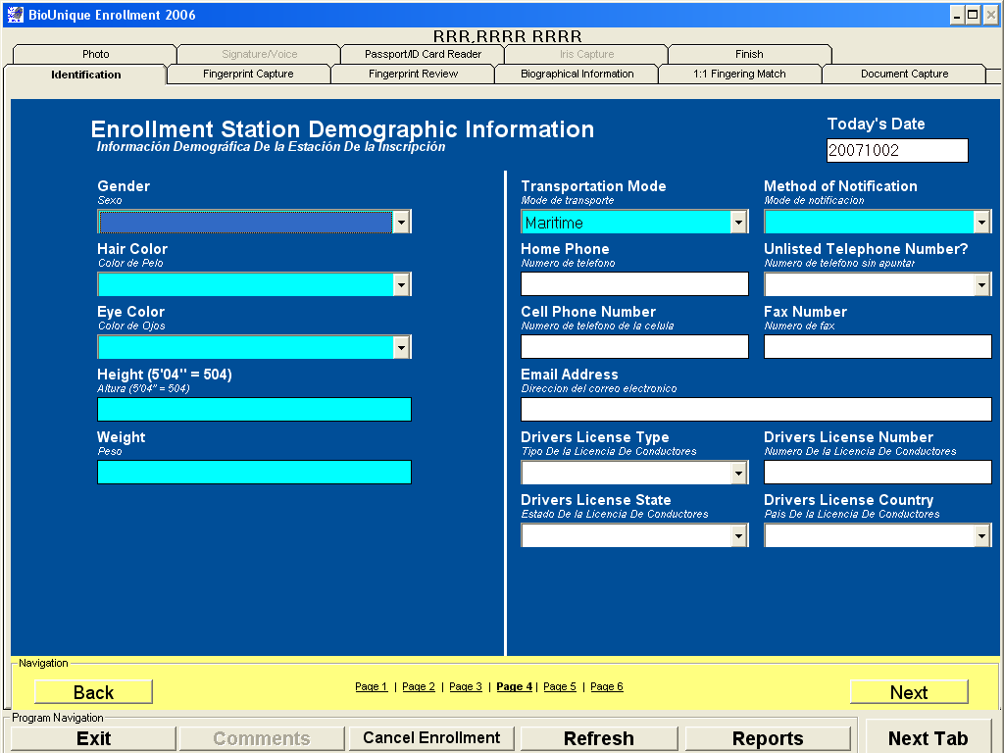Viewport: 1004px width, 753px height.
Task: Expand the Unlisted Telephone Number dropdown
Action: [x=981, y=285]
